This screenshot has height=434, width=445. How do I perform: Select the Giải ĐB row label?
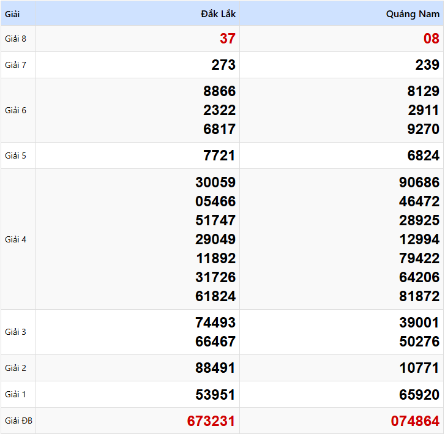[19, 421]
